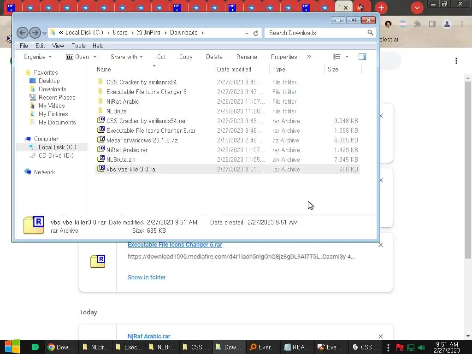Viewport: 472px width, 354px height.
Task: Select CSS Cracker by emilianox94.rar archive
Action: (227, 121)
